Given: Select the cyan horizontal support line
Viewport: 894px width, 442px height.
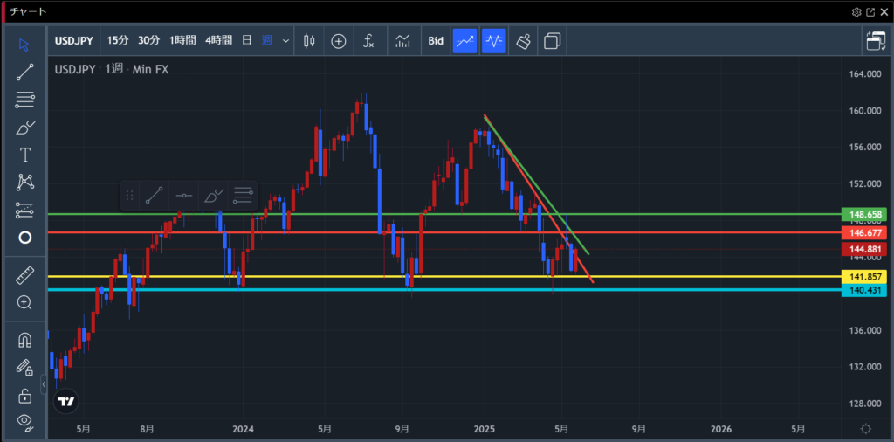Looking at the screenshot, I should click(444, 290).
